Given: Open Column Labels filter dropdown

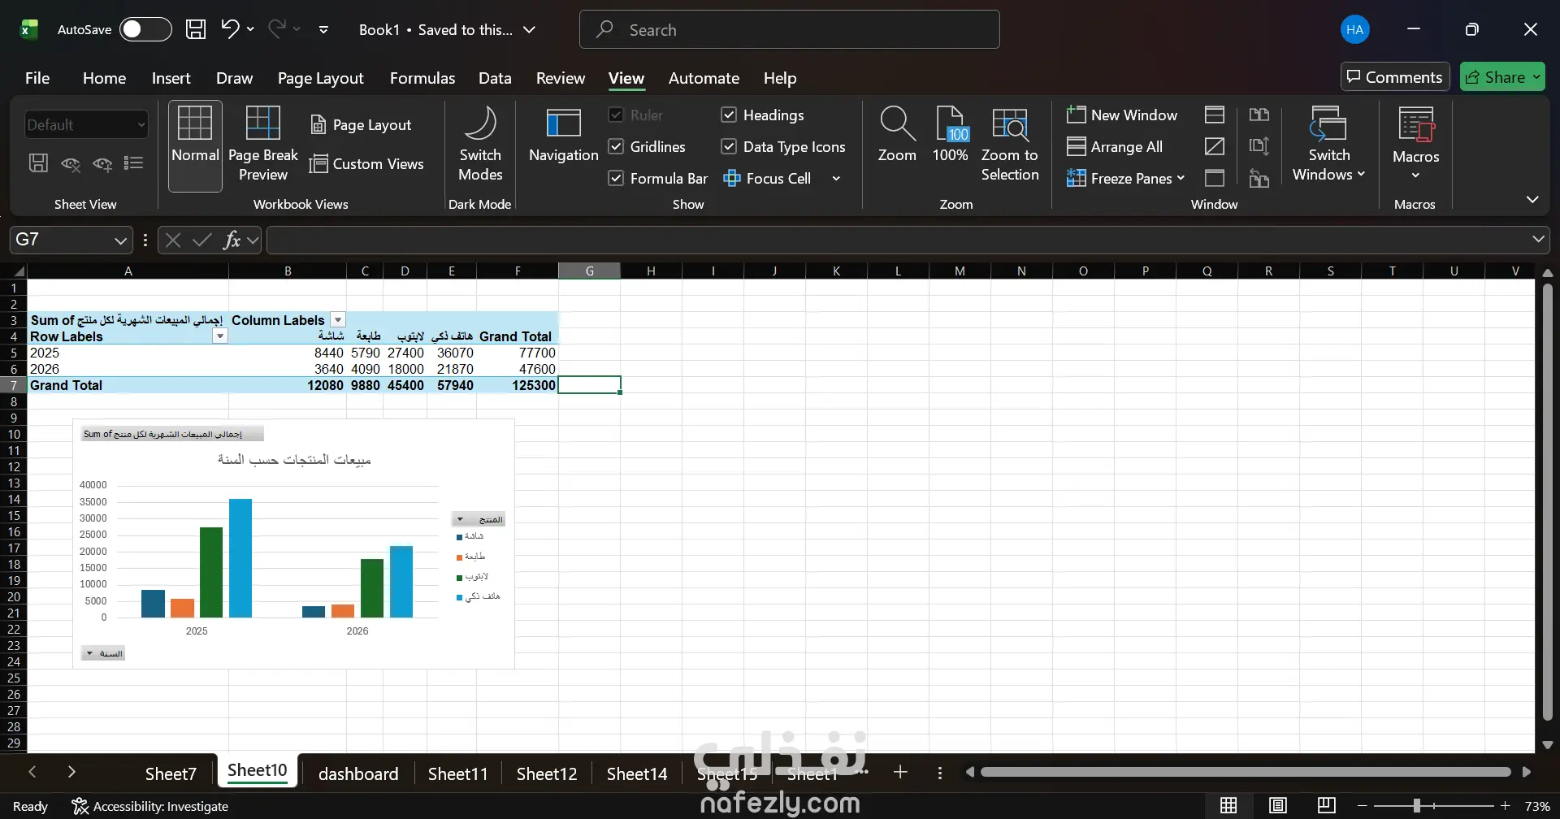Looking at the screenshot, I should pyautogui.click(x=339, y=320).
